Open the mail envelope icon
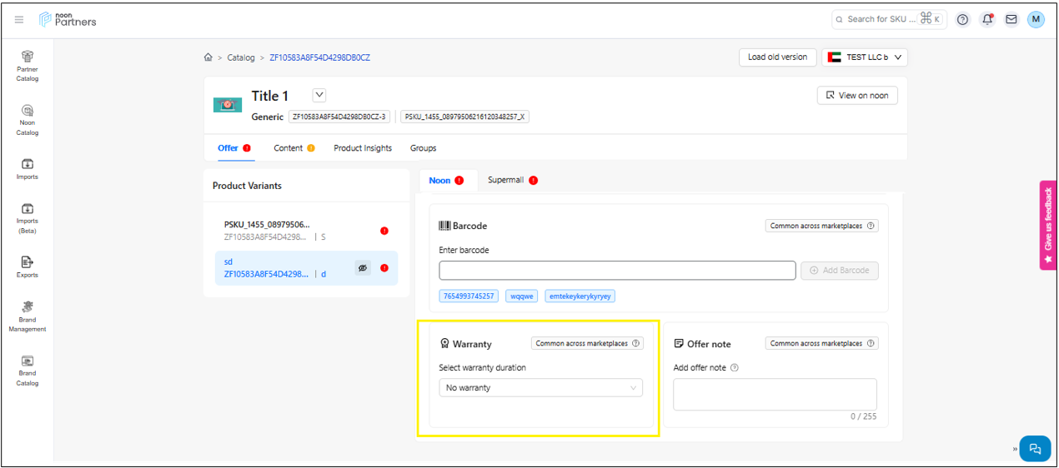The width and height of the screenshot is (1059, 468). pos(1011,19)
